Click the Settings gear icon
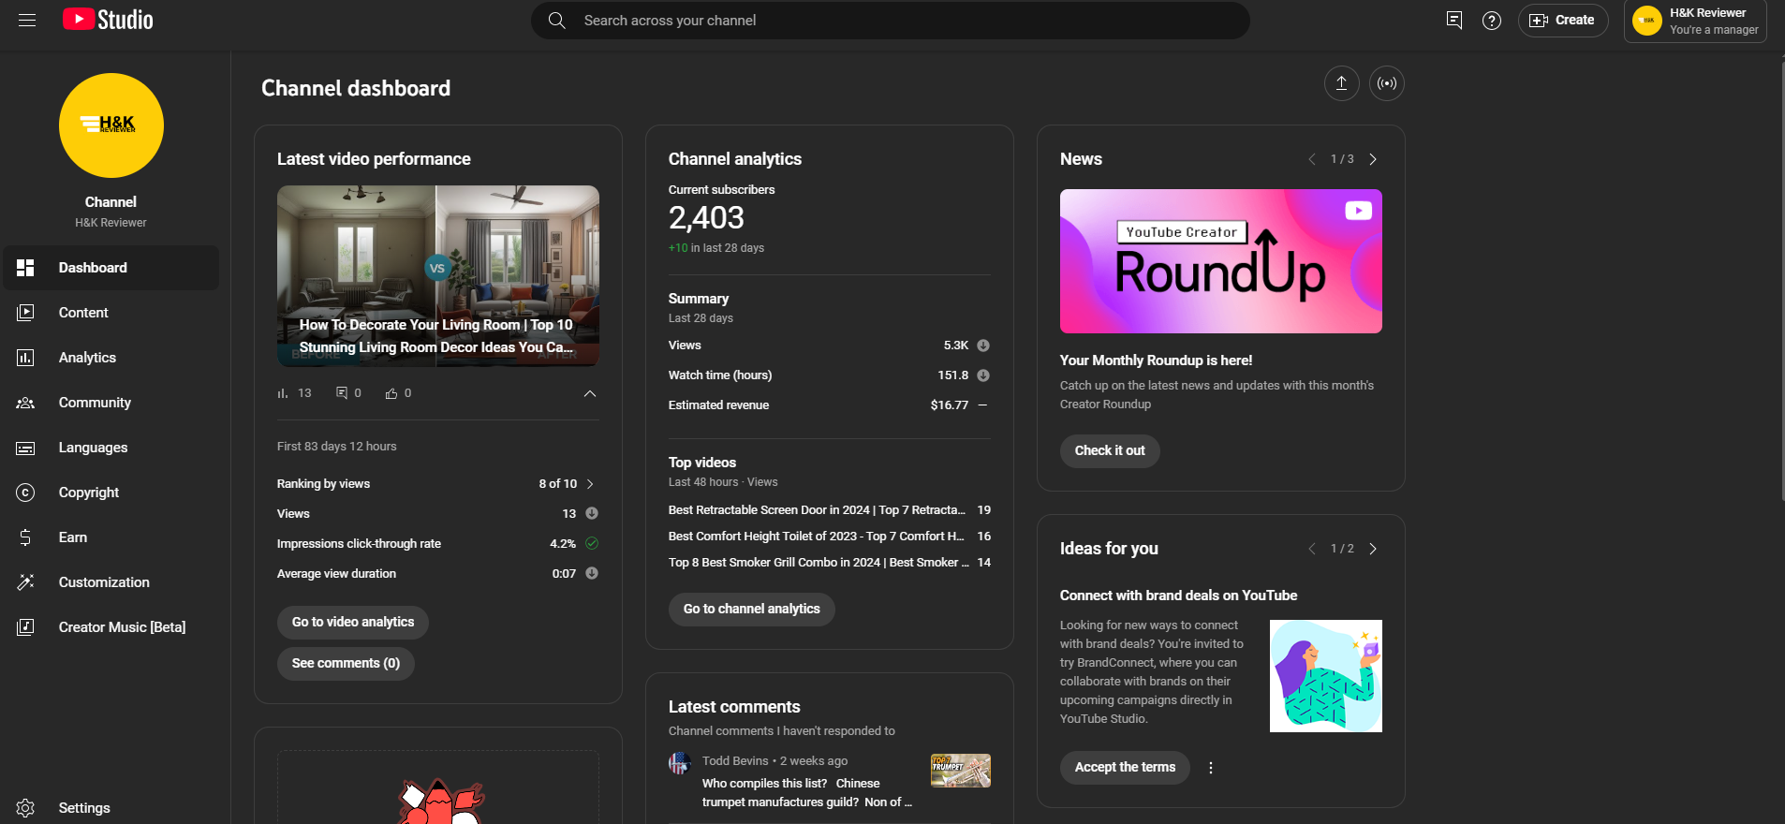 (25, 808)
